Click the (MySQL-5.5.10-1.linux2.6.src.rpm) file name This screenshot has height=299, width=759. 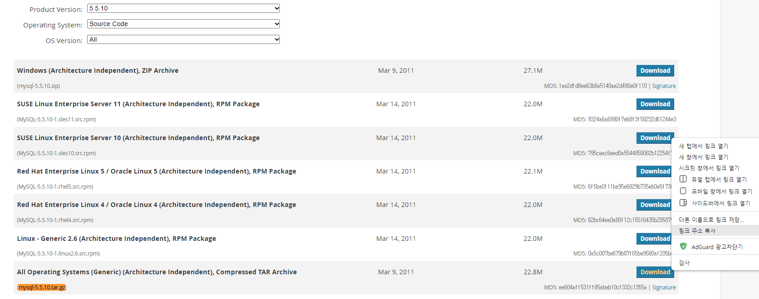pos(58,253)
